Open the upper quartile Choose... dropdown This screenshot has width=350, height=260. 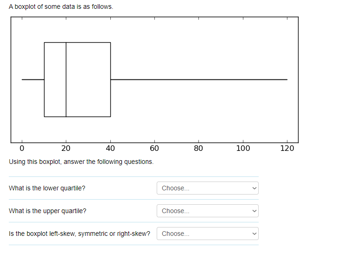pyautogui.click(x=208, y=211)
